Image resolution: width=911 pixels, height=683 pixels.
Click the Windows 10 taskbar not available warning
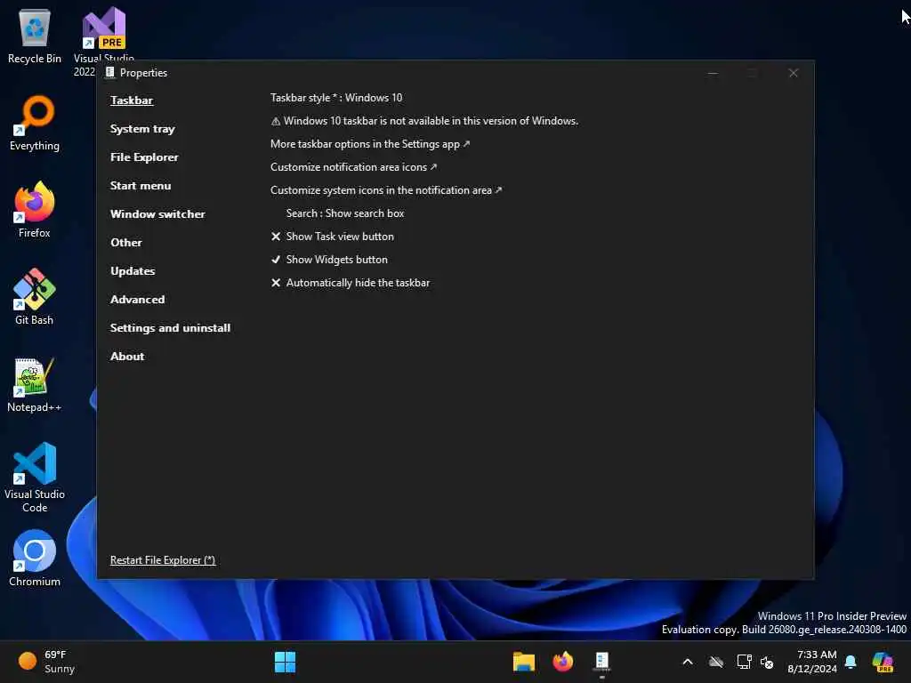pyautogui.click(x=424, y=121)
